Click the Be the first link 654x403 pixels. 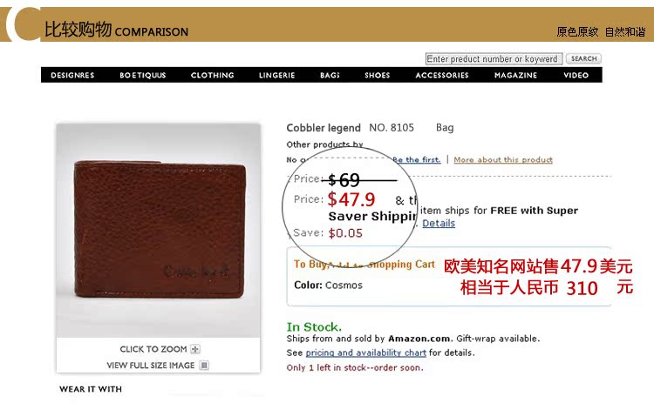[416, 160]
